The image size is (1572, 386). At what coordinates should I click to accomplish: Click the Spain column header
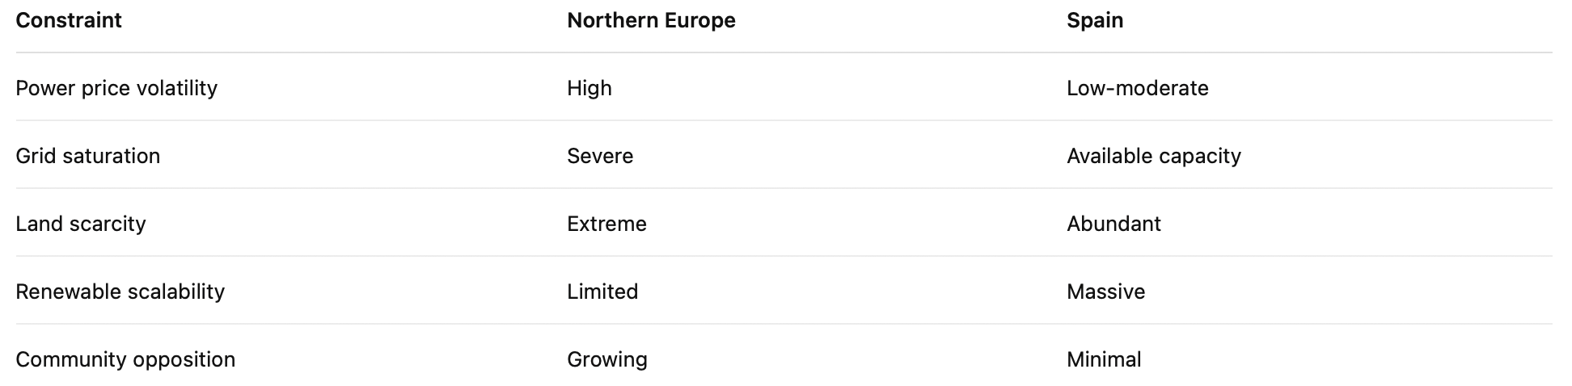coord(1095,20)
